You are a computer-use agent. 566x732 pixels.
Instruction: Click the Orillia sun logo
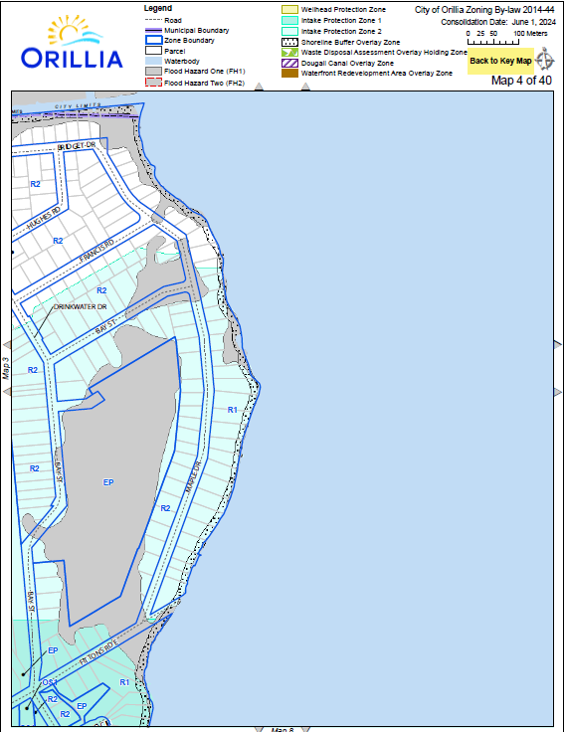[73, 43]
